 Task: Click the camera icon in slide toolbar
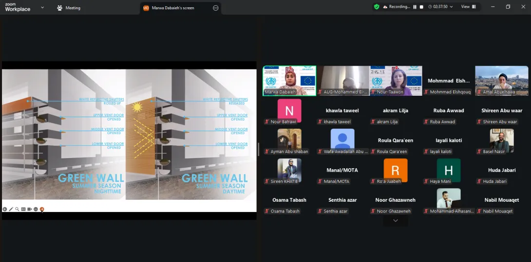tap(29, 210)
